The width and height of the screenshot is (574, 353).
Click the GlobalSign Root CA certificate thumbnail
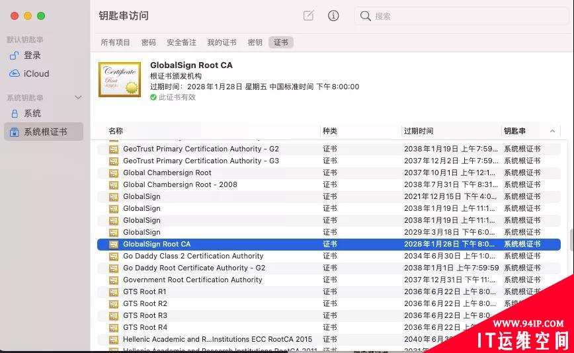click(120, 79)
